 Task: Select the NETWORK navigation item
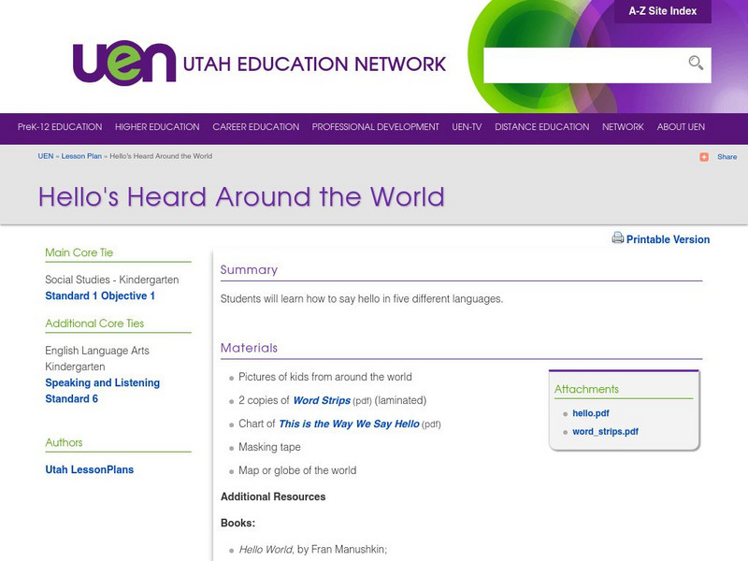(x=623, y=126)
